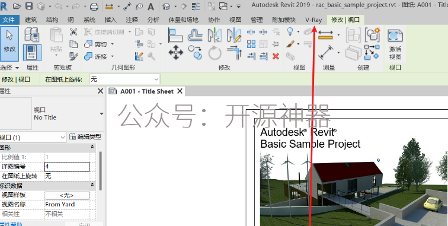The width and height of the screenshot is (448, 226).
Task: Open the Join (连接) geometry dropdown
Action: (112, 56)
